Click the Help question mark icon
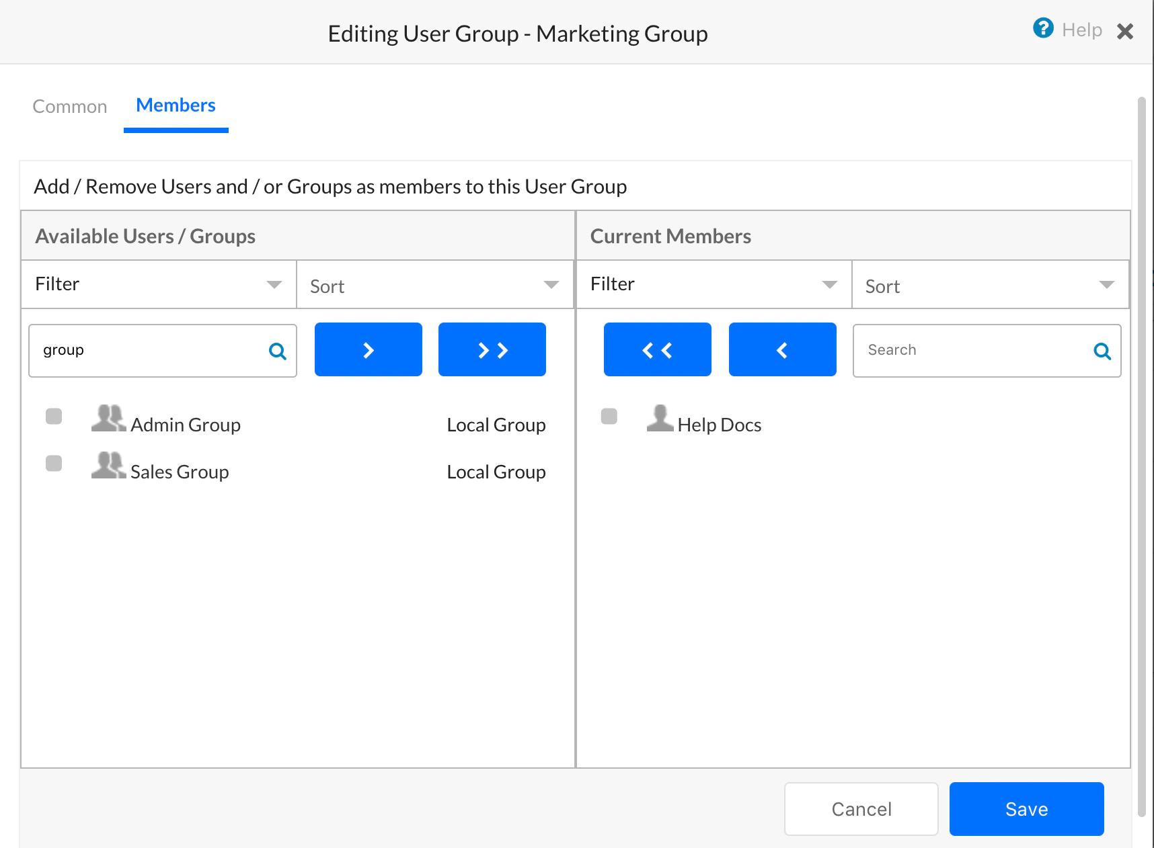 pos(1043,29)
